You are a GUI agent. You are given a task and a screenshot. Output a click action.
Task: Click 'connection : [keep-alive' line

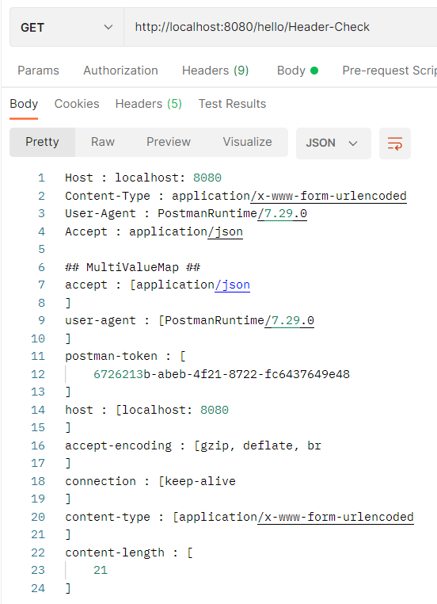tap(150, 481)
